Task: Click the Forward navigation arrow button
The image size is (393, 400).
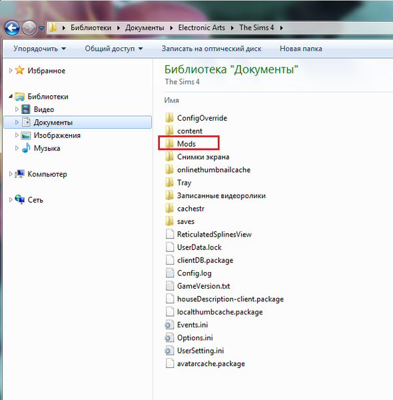Action: (29, 28)
